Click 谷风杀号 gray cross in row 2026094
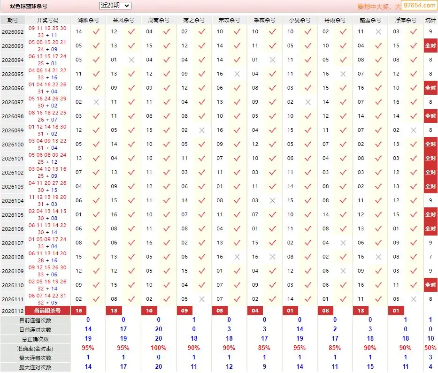This screenshot has width=438, height=373. click(x=131, y=60)
